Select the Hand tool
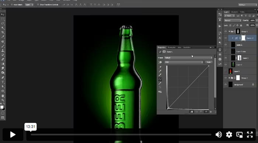 click(x=3, y=96)
